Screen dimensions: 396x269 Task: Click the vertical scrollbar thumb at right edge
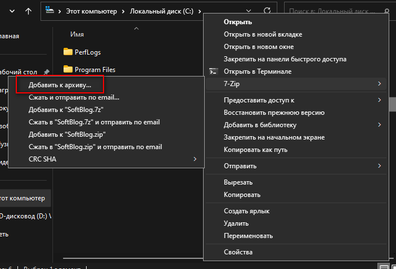(393, 104)
